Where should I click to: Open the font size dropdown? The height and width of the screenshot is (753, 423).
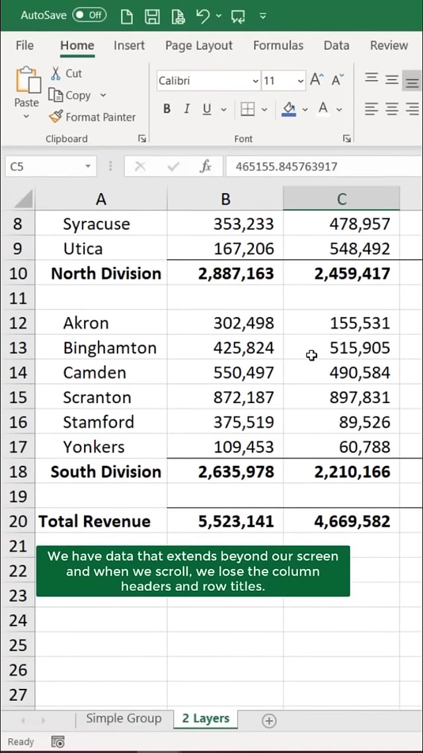[x=301, y=81]
